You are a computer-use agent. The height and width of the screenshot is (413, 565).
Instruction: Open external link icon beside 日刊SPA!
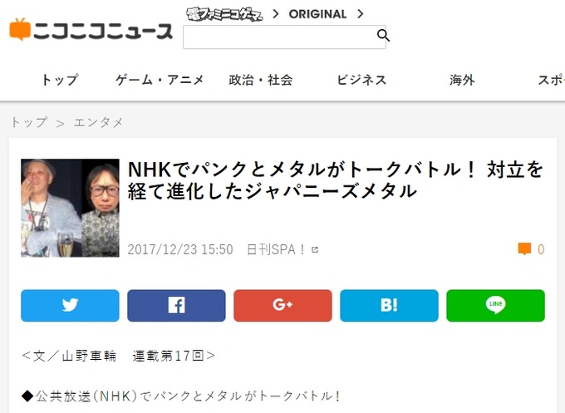coord(315,249)
